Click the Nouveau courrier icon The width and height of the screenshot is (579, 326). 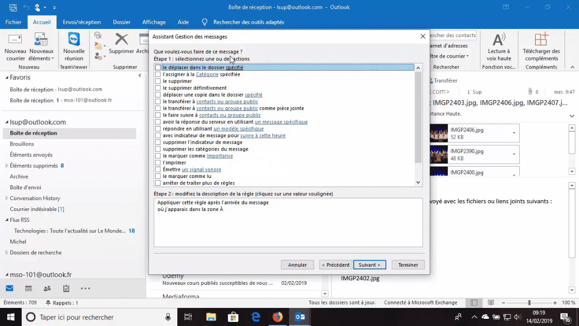[15, 40]
